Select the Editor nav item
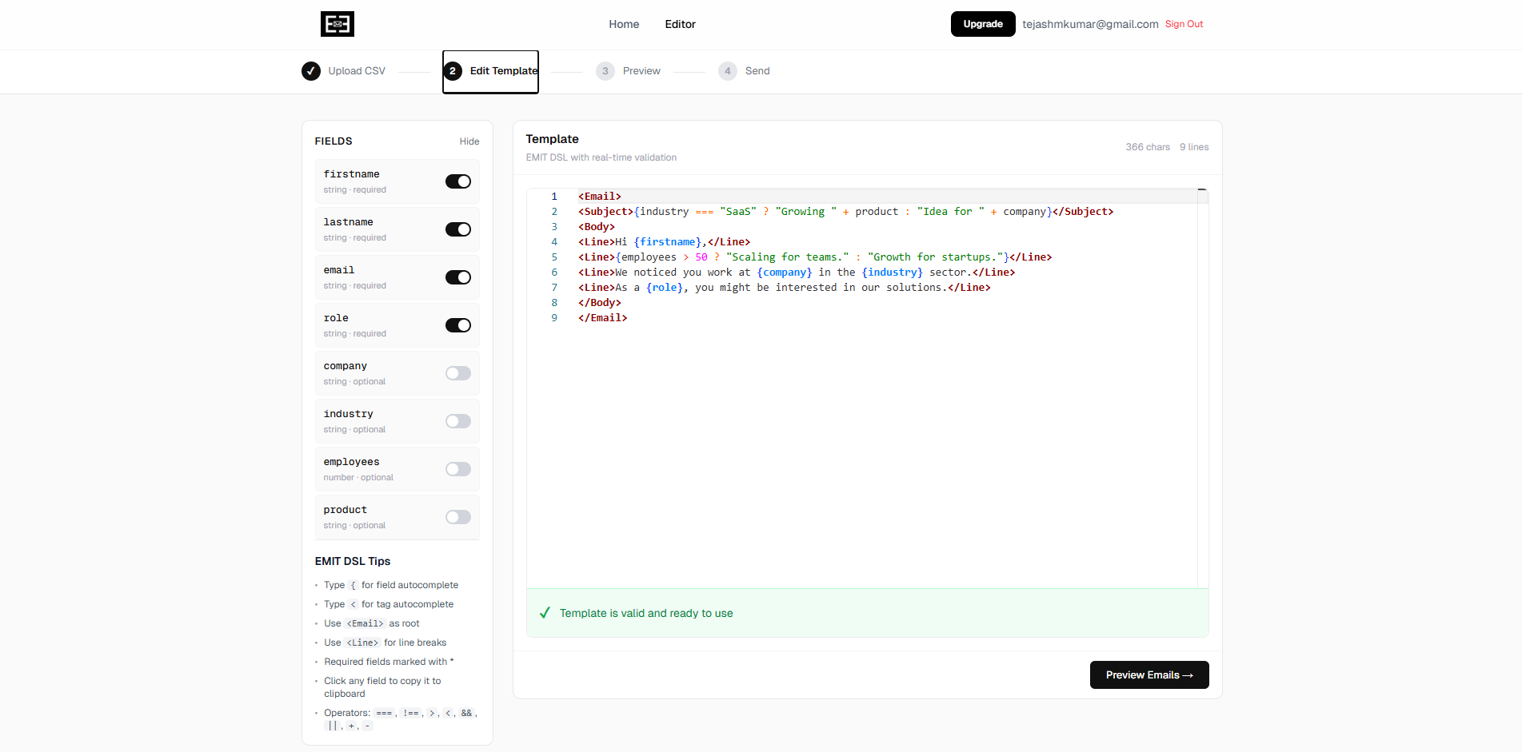 click(680, 24)
